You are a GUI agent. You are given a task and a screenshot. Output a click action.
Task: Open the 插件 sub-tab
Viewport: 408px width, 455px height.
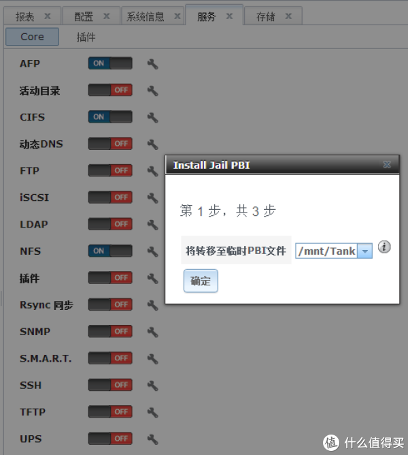pos(86,37)
